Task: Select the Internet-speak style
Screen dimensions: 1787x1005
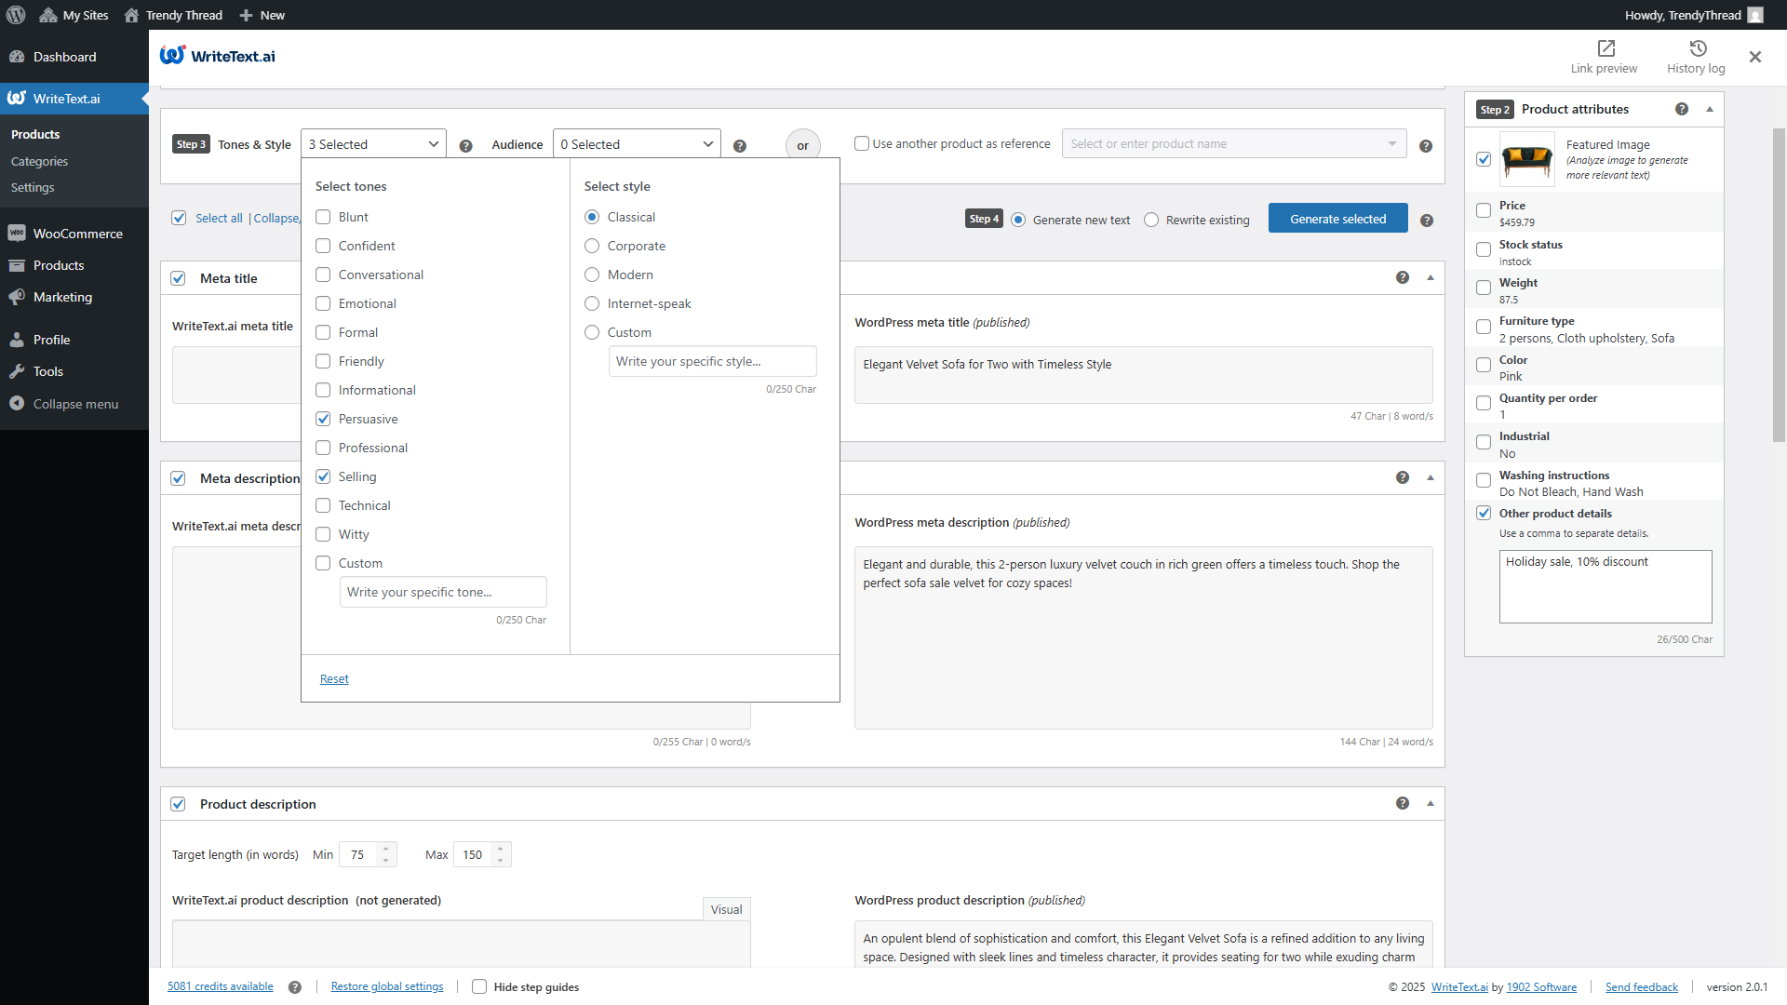Action: 592,303
